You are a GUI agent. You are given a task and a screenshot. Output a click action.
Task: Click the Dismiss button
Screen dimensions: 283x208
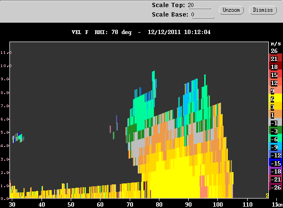point(263,10)
